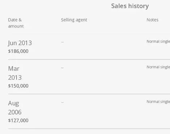Click the Aug 2006 Normal single note
The image size is (170, 134).
point(158,102)
